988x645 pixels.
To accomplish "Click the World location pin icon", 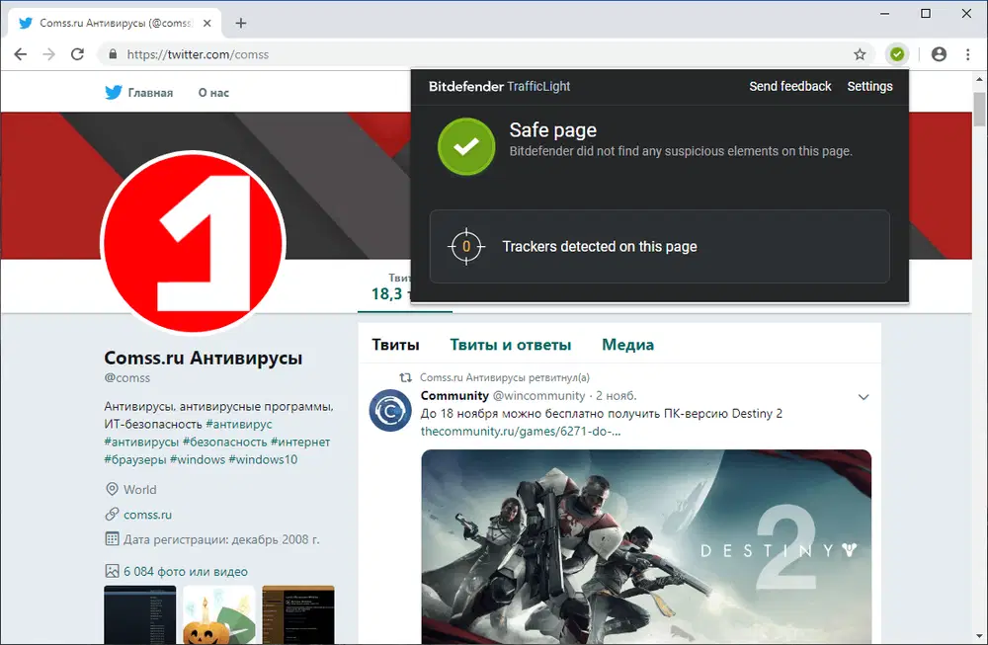I will pyautogui.click(x=112, y=489).
